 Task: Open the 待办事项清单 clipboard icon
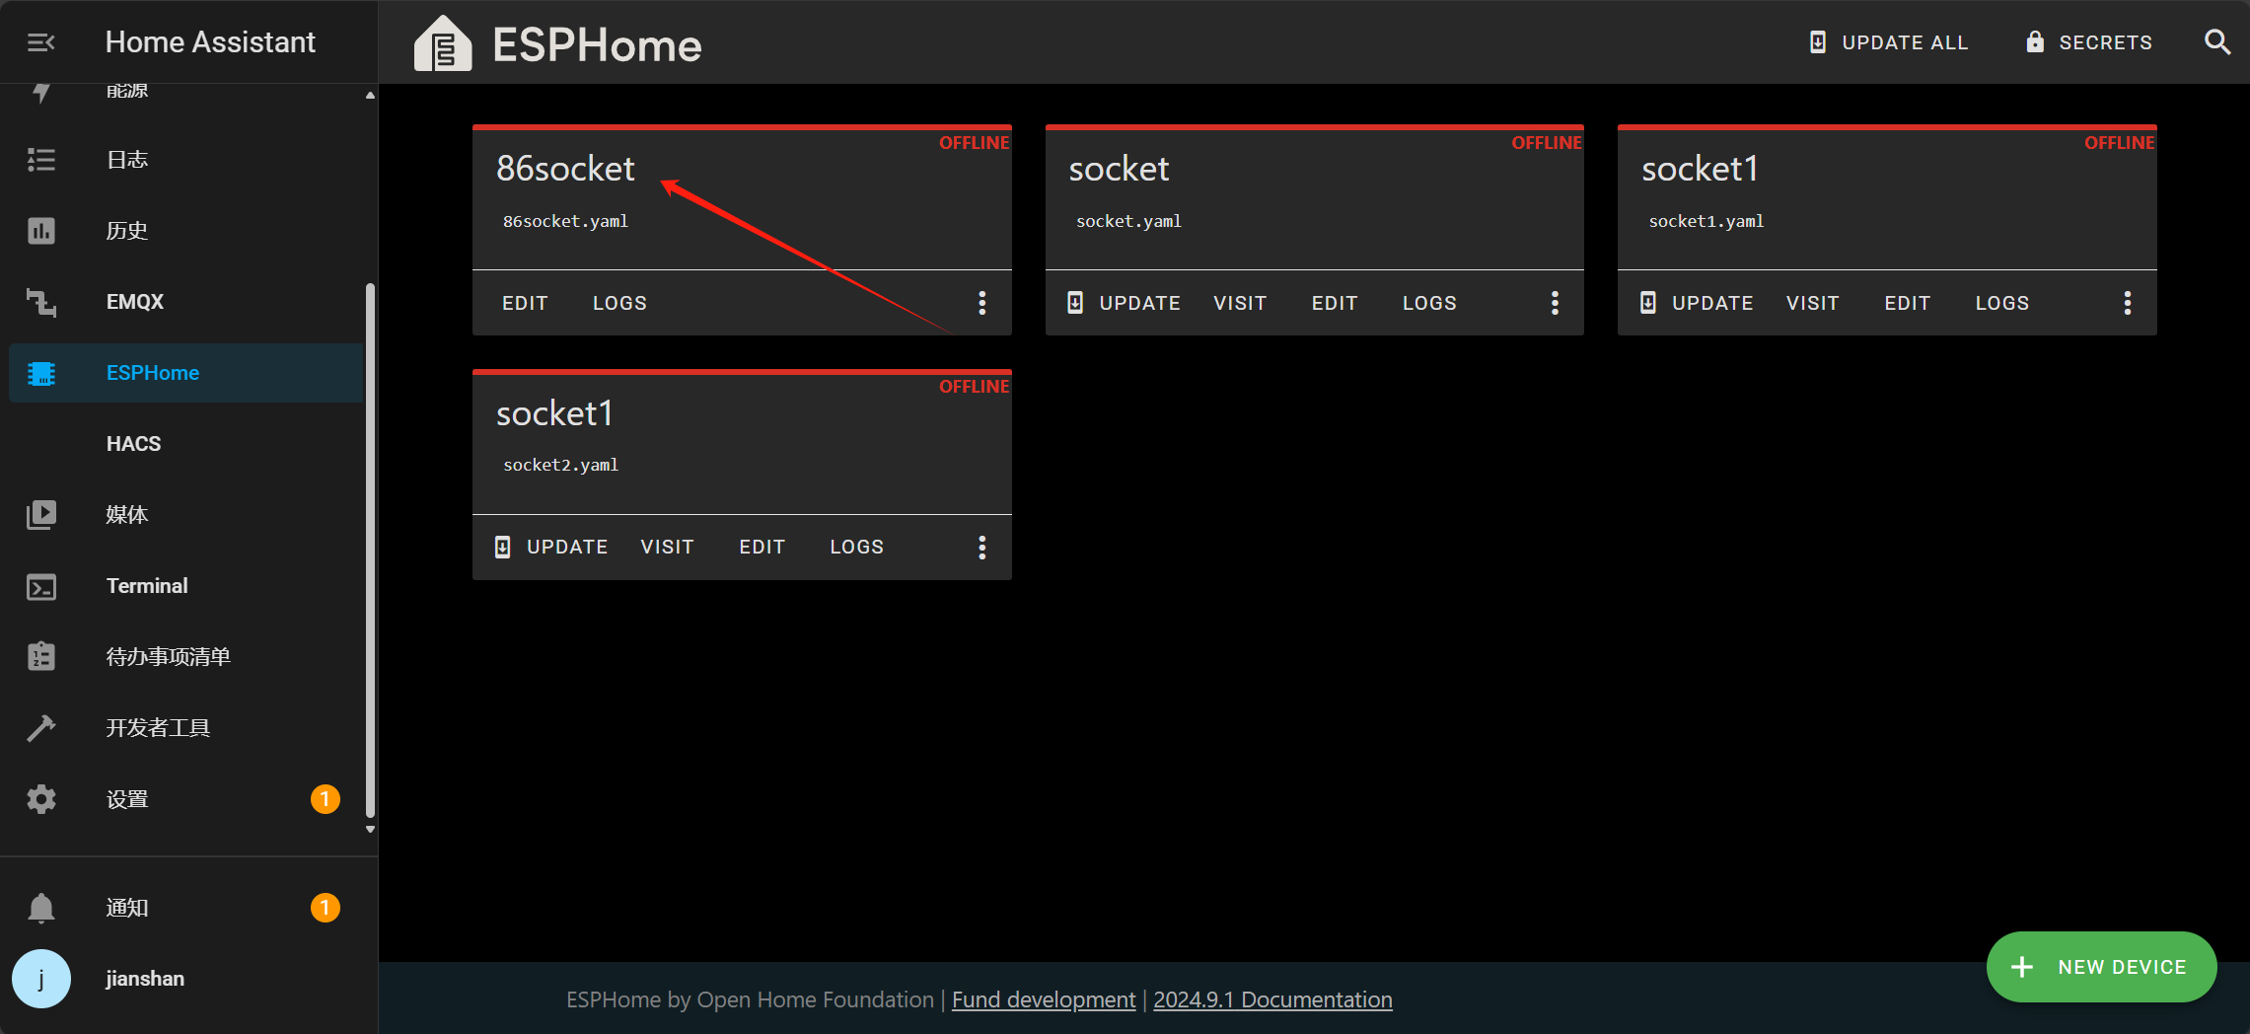coord(40,657)
